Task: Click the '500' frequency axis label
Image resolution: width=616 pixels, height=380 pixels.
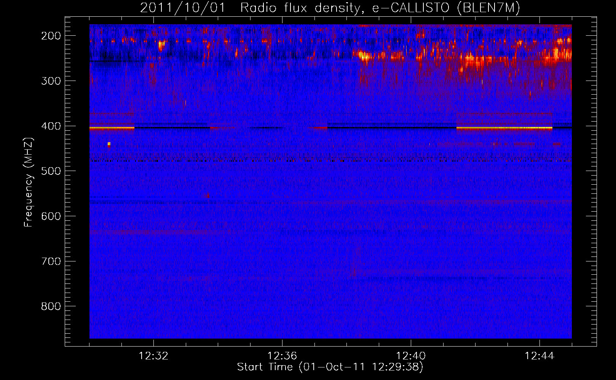Action: (51, 171)
